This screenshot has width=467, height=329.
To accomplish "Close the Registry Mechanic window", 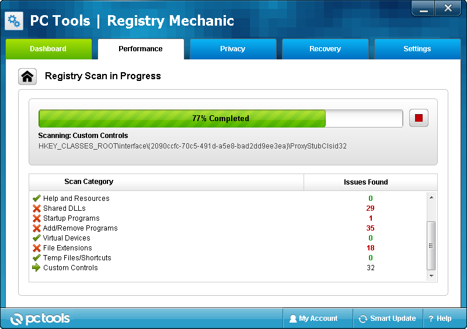I will [448, 8].
